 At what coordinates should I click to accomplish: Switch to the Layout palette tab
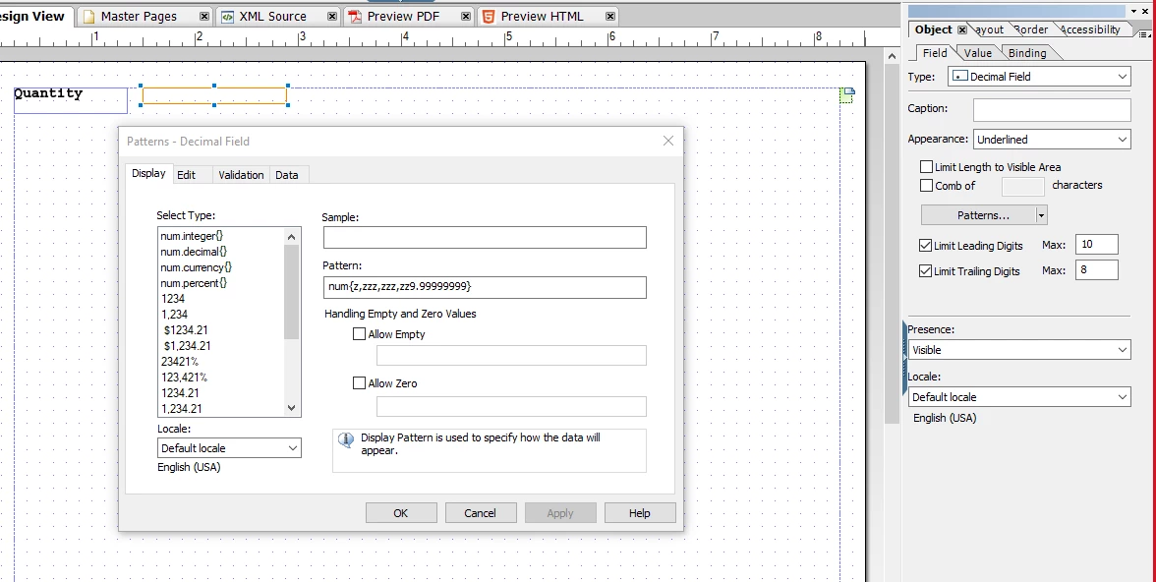[x=989, y=29]
